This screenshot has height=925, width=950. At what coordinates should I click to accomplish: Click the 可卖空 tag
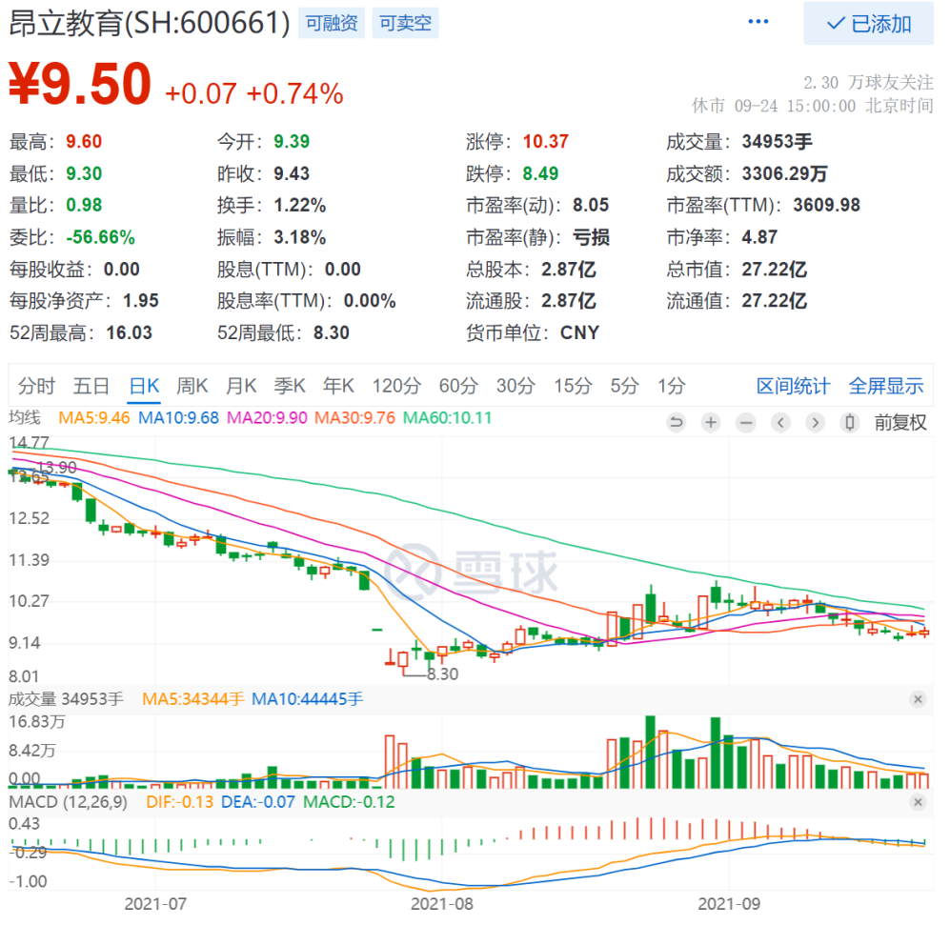point(405,23)
